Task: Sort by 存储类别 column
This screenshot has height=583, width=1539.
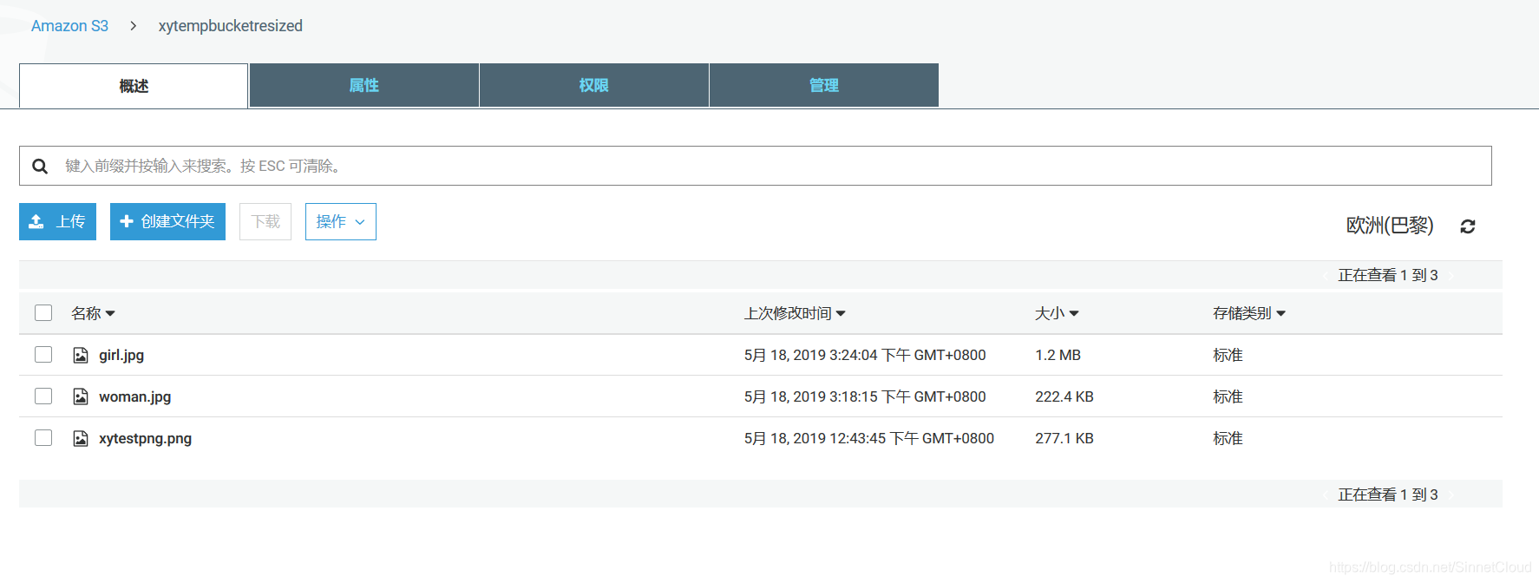Action: coord(1249,313)
